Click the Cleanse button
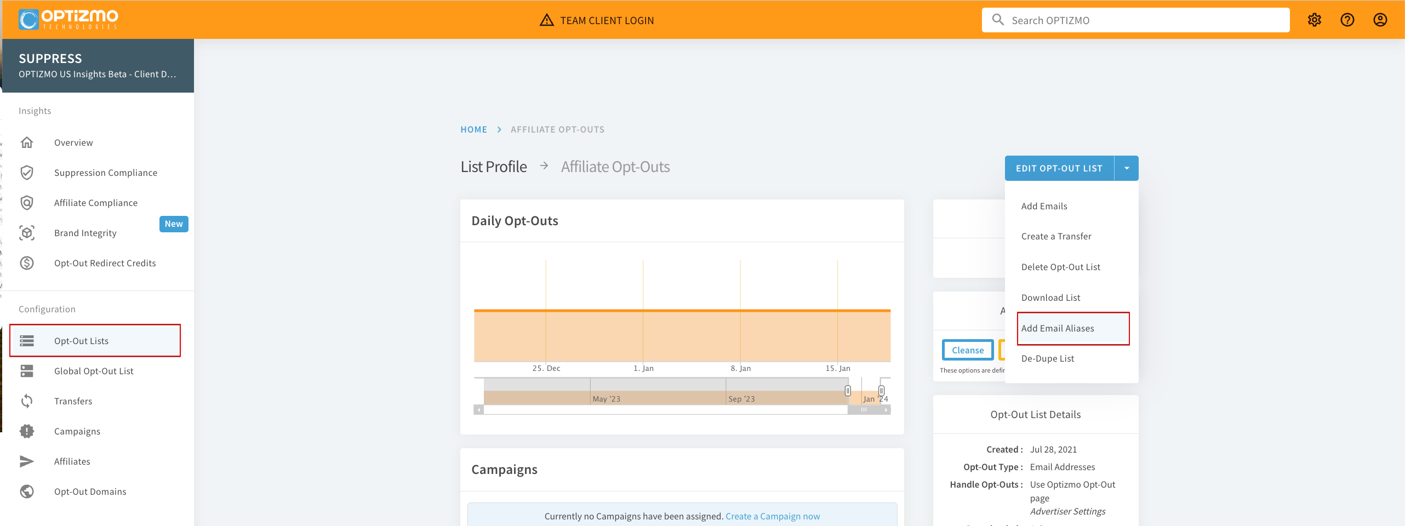 coord(968,350)
